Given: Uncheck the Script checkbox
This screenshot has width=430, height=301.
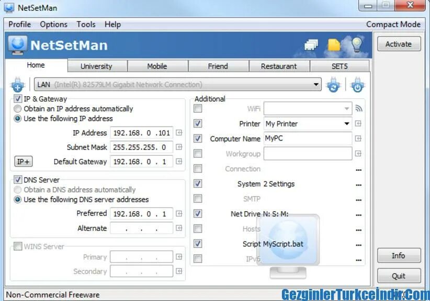Looking at the screenshot, I should tap(198, 244).
